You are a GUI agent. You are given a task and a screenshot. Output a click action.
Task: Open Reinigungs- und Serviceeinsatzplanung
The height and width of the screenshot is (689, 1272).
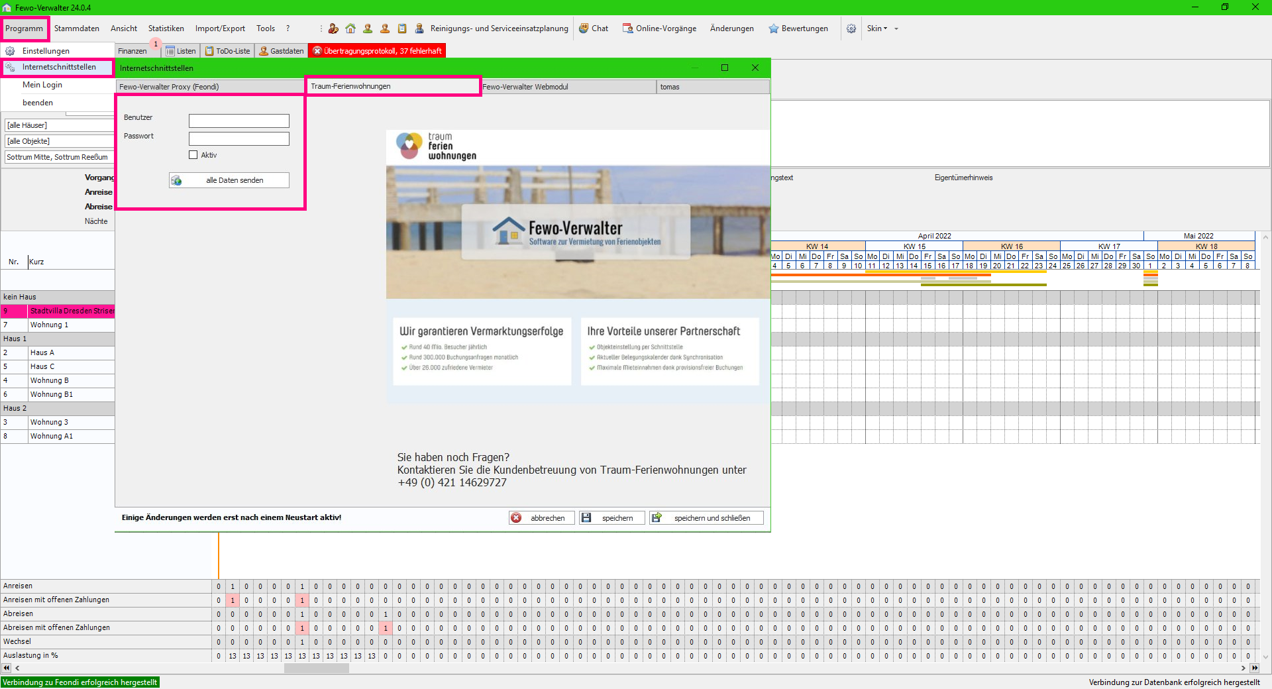499,28
